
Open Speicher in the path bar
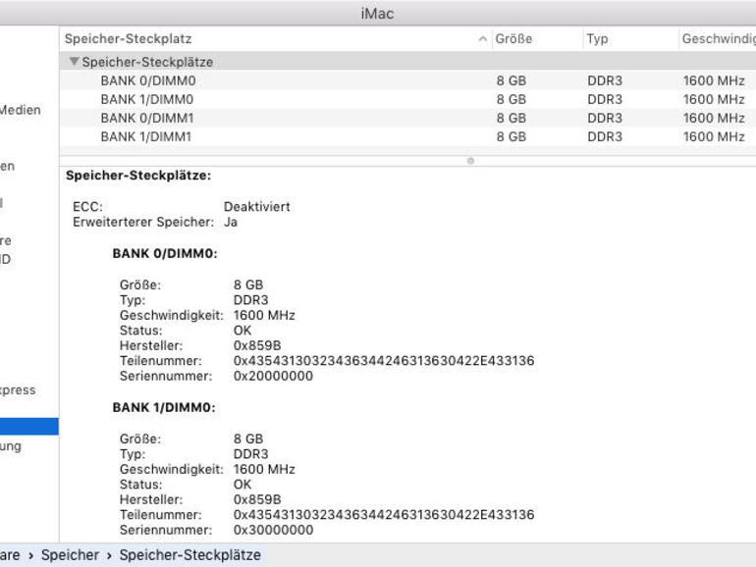[x=70, y=555]
